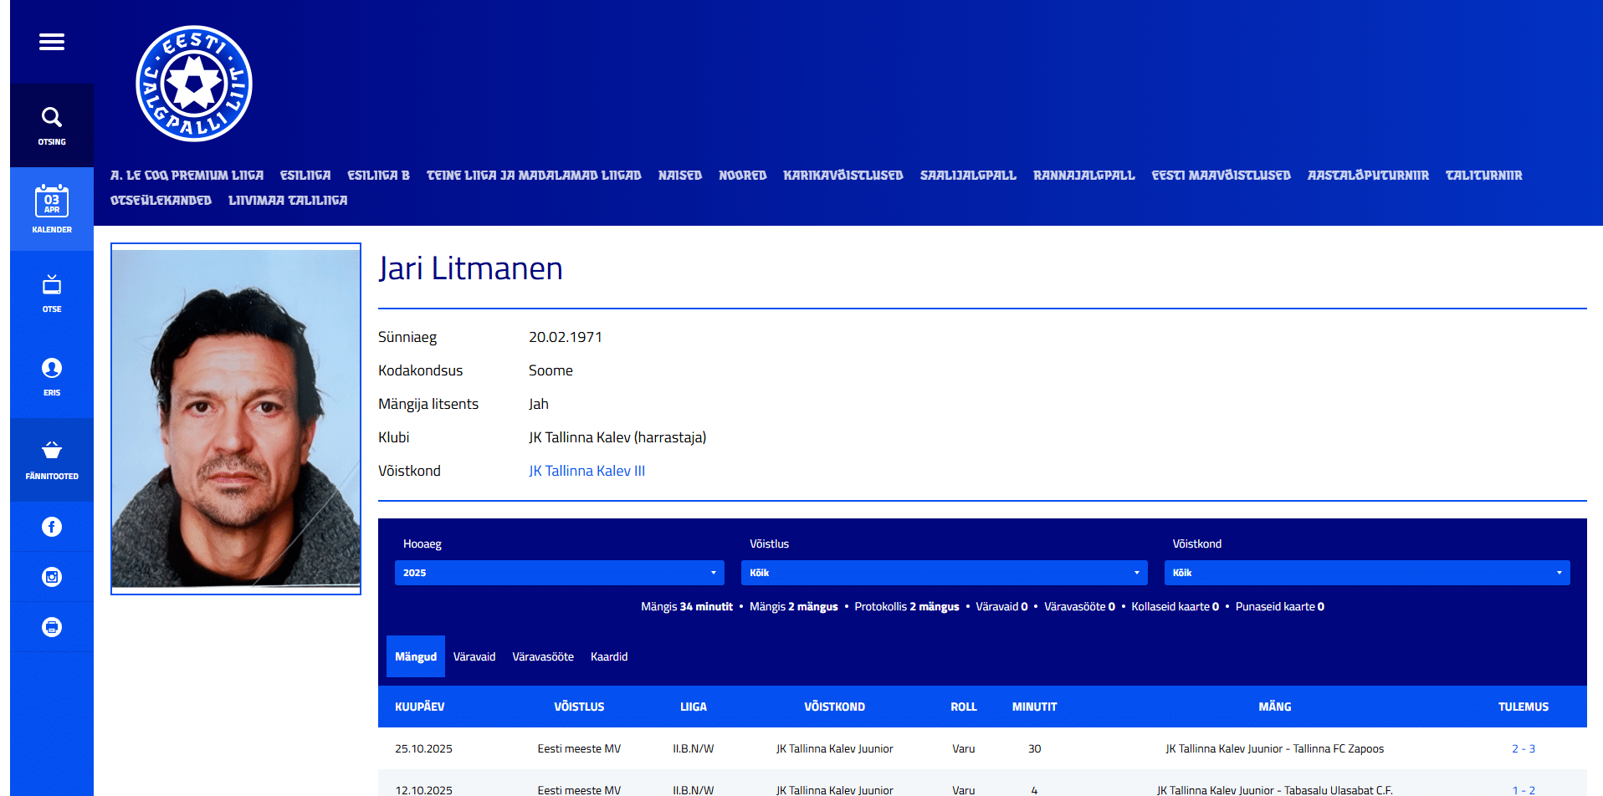Click the Mängis 34 minutit statistic
Screen dimensions: 1603x796
[x=687, y=607]
